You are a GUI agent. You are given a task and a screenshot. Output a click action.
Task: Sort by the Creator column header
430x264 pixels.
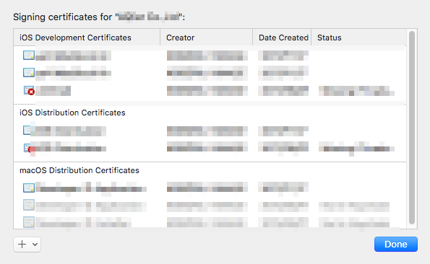coord(206,38)
